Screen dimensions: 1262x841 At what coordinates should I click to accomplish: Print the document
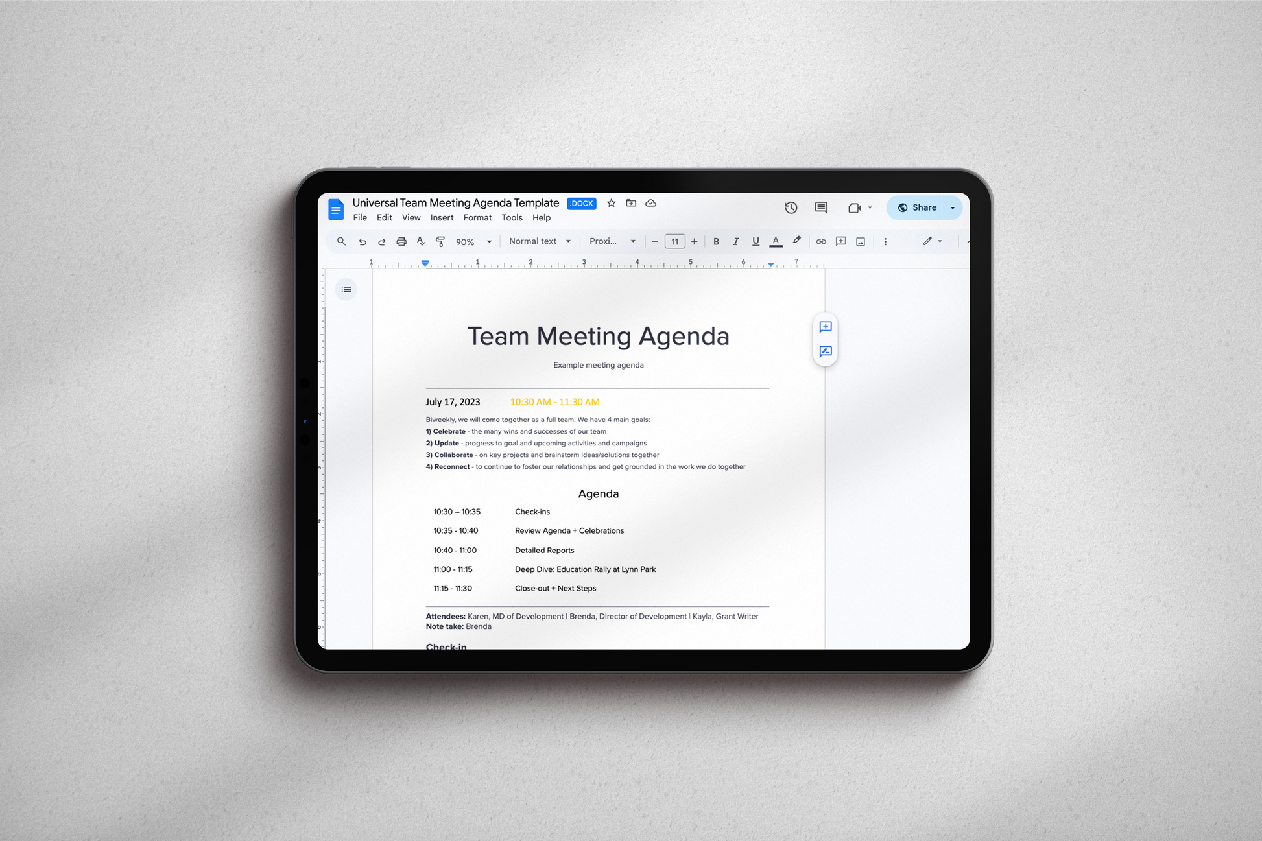(x=401, y=241)
